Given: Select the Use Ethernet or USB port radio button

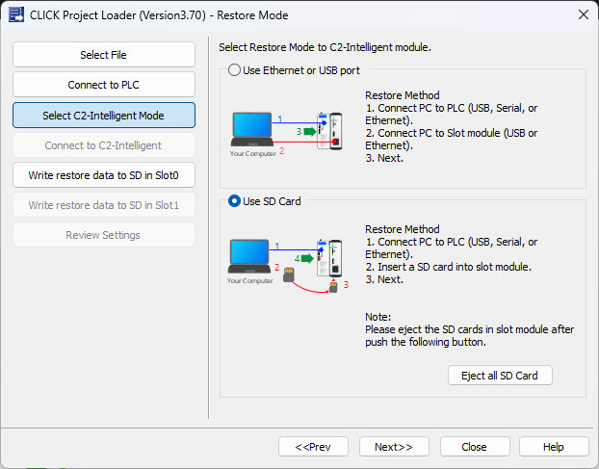Looking at the screenshot, I should click(x=234, y=70).
